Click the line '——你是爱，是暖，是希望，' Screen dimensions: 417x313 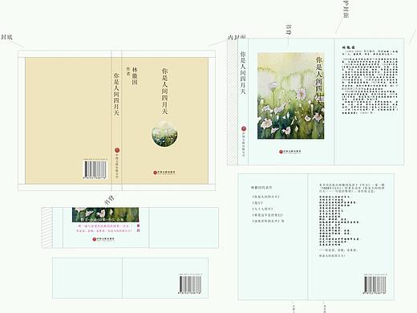(338, 250)
